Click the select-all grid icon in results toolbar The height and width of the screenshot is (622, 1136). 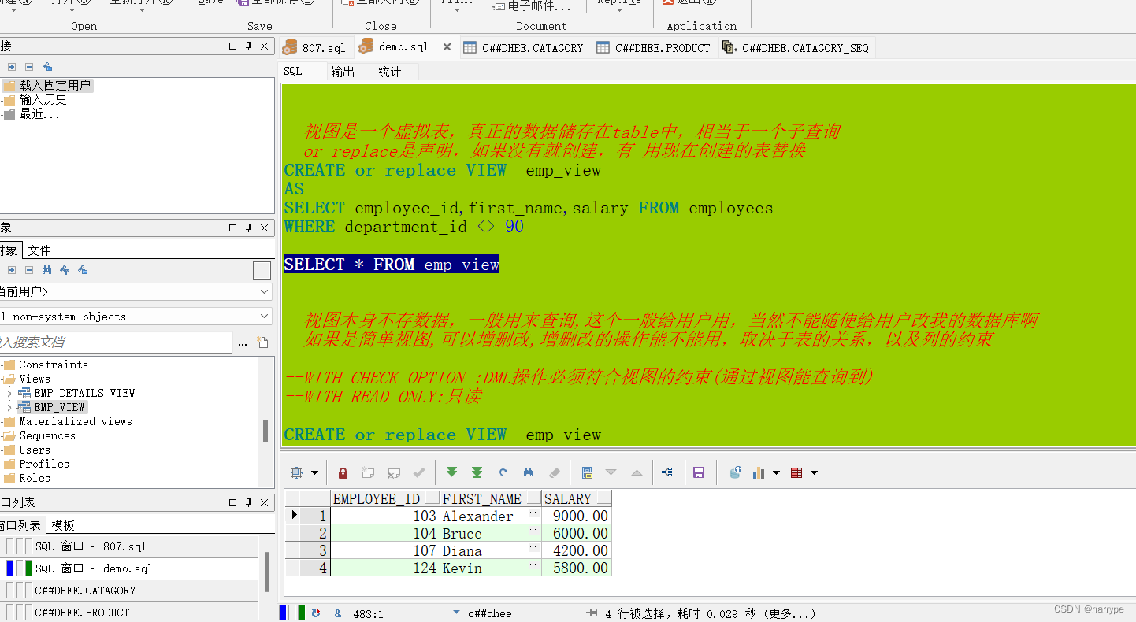296,472
